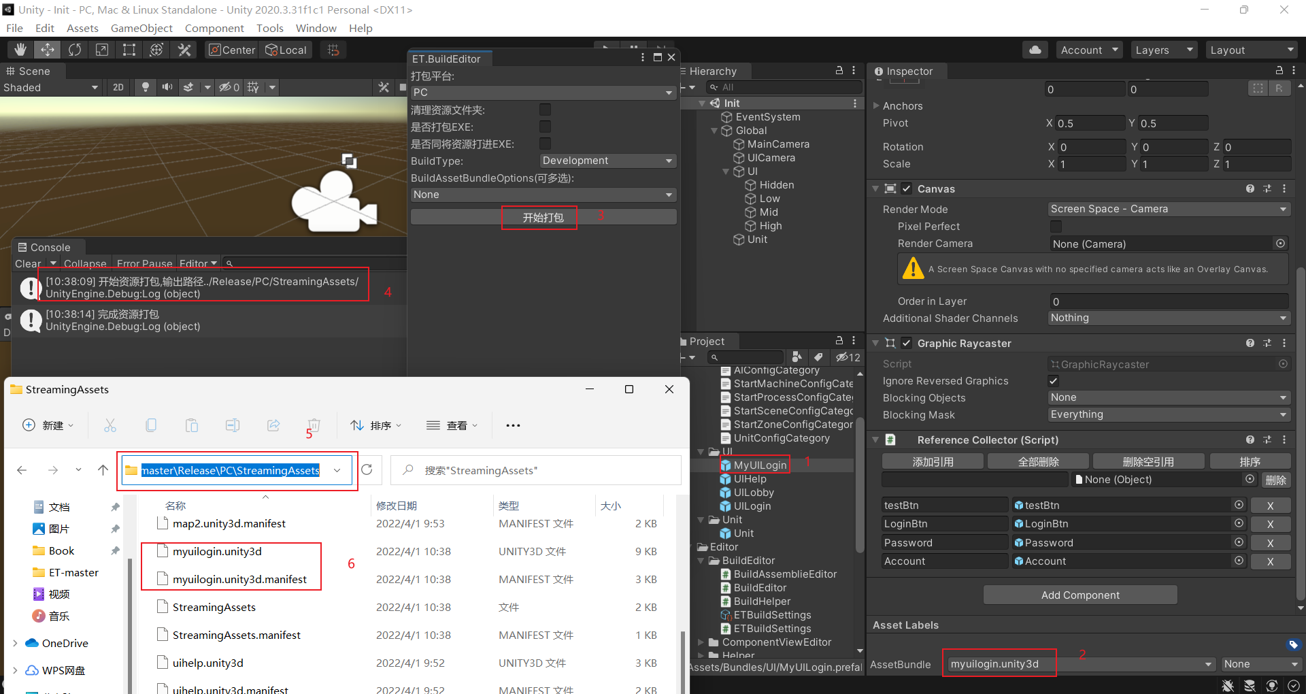The height and width of the screenshot is (694, 1306).
Task: Open the Unity cloud services icon
Action: 1034,49
